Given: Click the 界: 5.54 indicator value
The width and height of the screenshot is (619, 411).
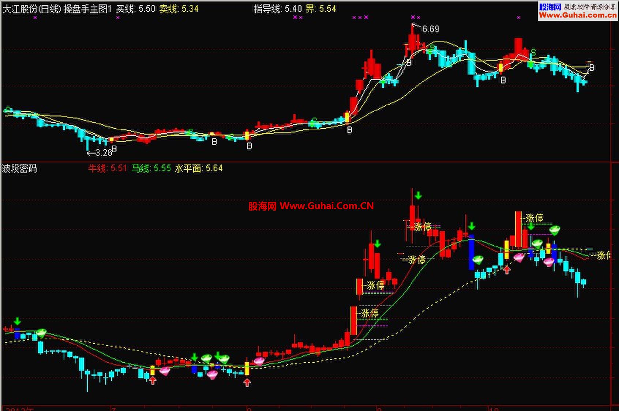Looking at the screenshot, I should point(321,9).
